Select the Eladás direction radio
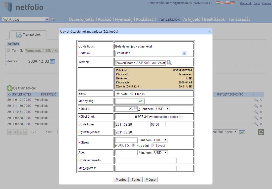The width and height of the screenshot is (272, 189). click(x=132, y=94)
